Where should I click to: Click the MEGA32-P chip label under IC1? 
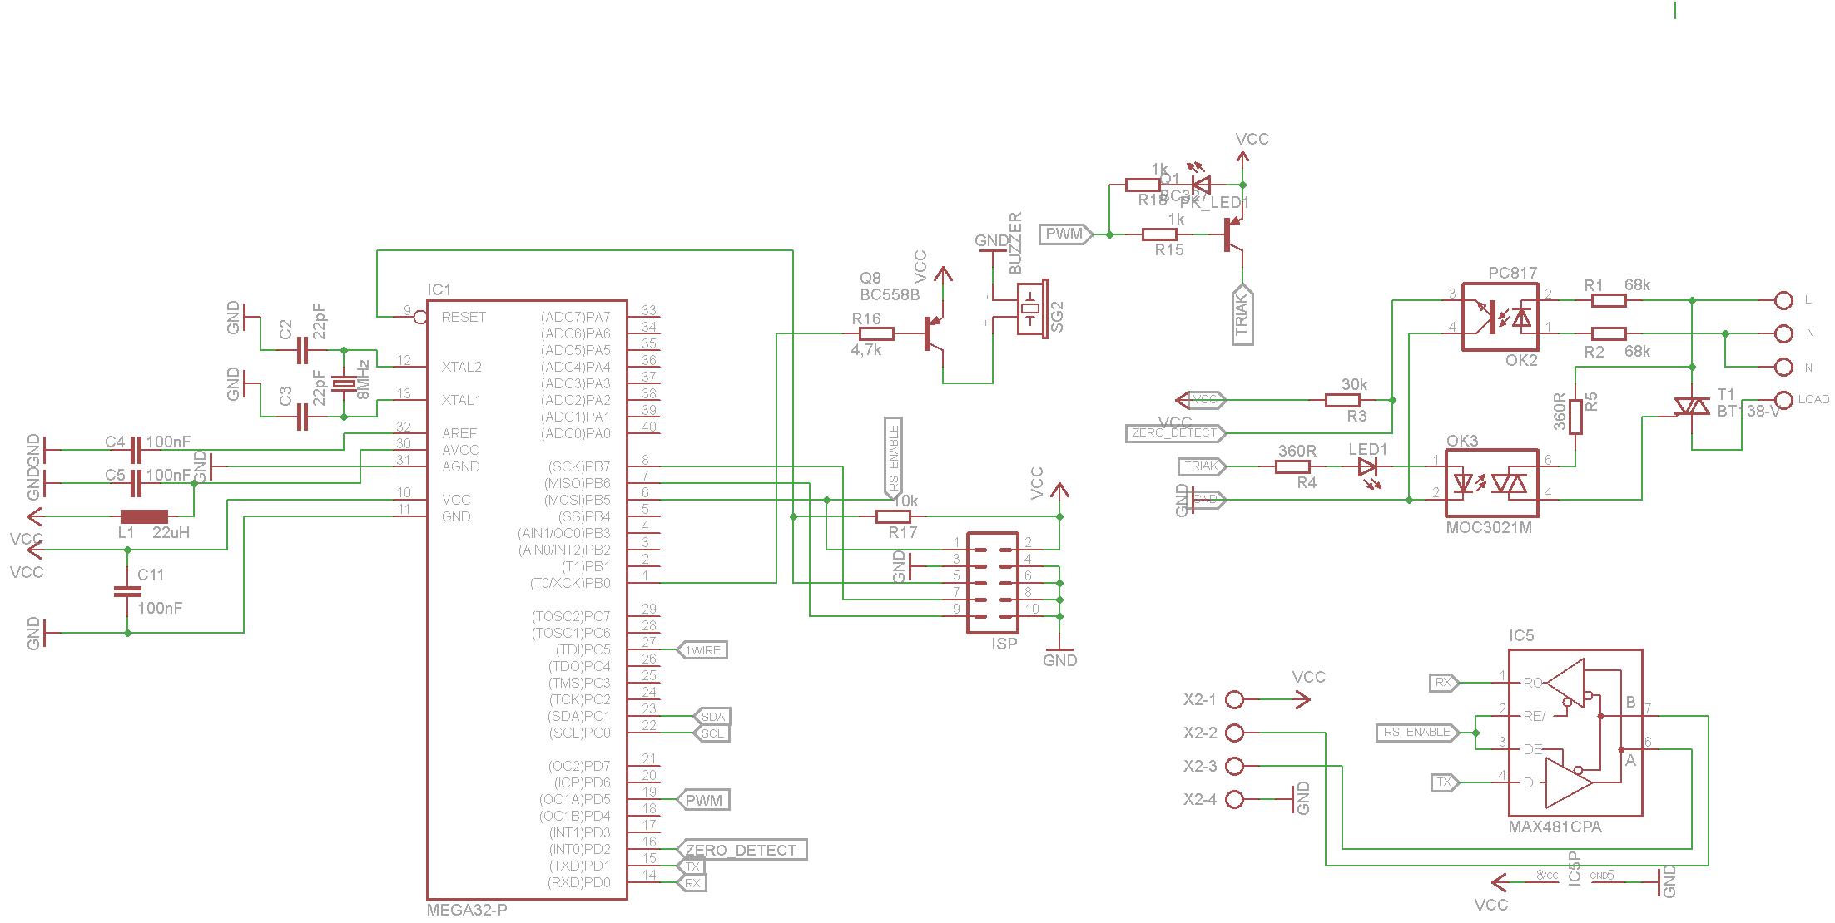click(x=466, y=910)
